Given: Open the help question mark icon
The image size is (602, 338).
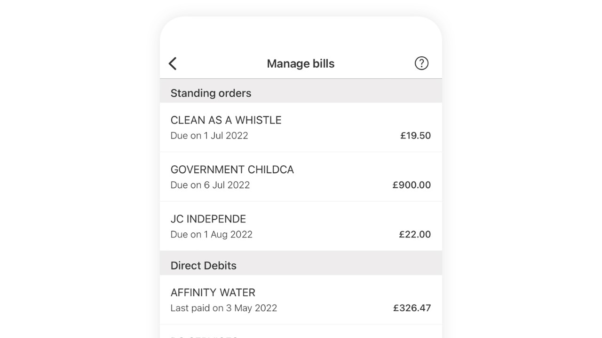Looking at the screenshot, I should pos(421,63).
